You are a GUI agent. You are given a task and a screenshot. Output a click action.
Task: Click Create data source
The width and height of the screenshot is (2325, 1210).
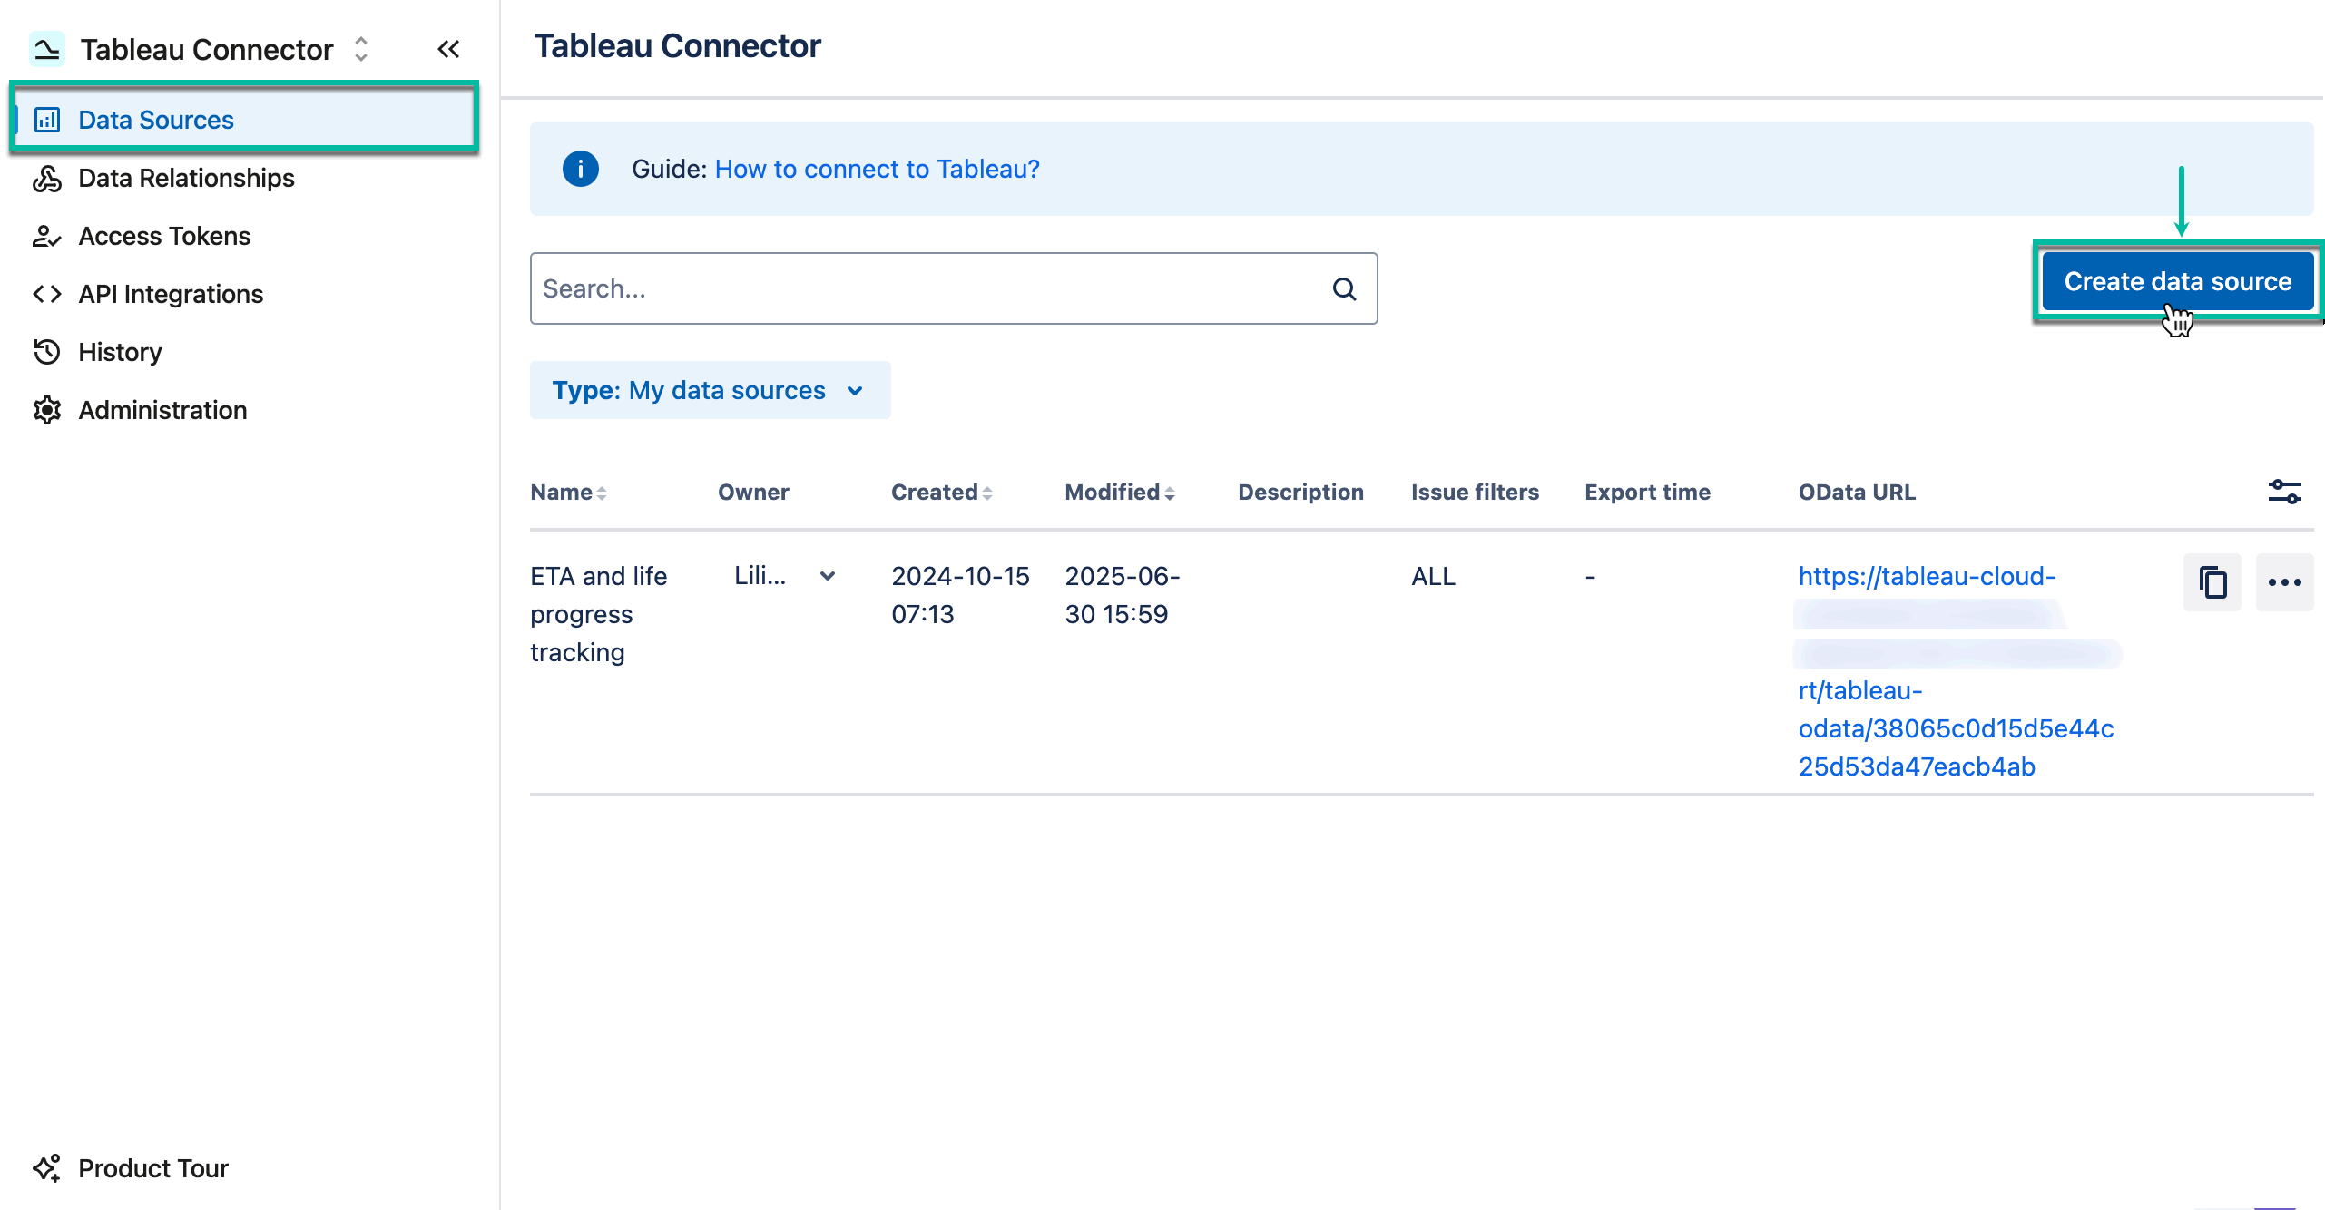2179,281
